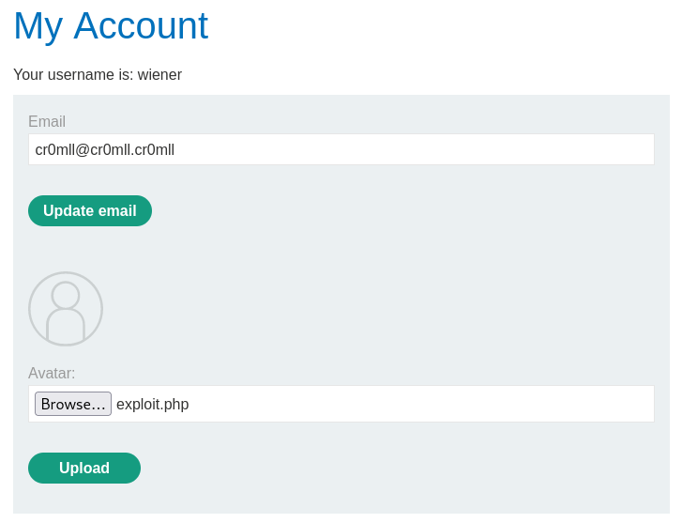Open file chooser with Browse button
The width and height of the screenshot is (682, 523).
pos(73,404)
